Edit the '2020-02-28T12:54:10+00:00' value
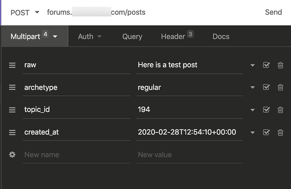This screenshot has width=291, height=189. tap(189, 132)
